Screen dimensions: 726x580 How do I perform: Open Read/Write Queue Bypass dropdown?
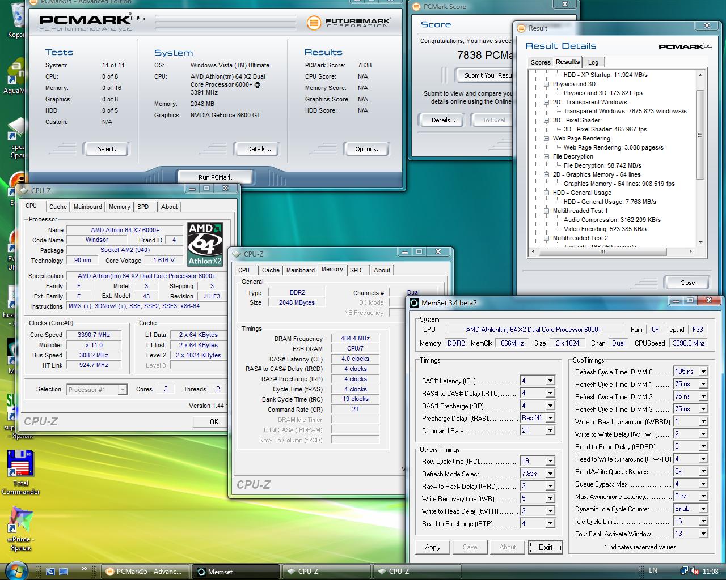703,471
